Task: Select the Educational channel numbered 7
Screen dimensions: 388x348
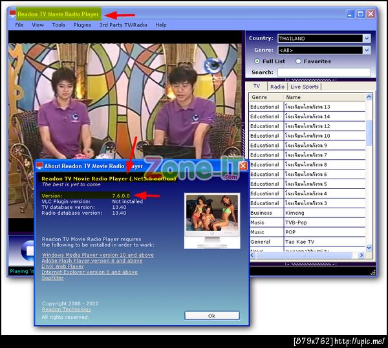Action: point(307,155)
